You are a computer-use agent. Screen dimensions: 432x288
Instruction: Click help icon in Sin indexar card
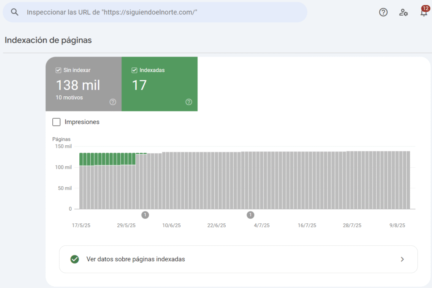113,102
